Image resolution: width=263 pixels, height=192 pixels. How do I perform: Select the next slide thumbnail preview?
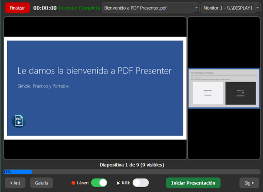tap(224, 88)
